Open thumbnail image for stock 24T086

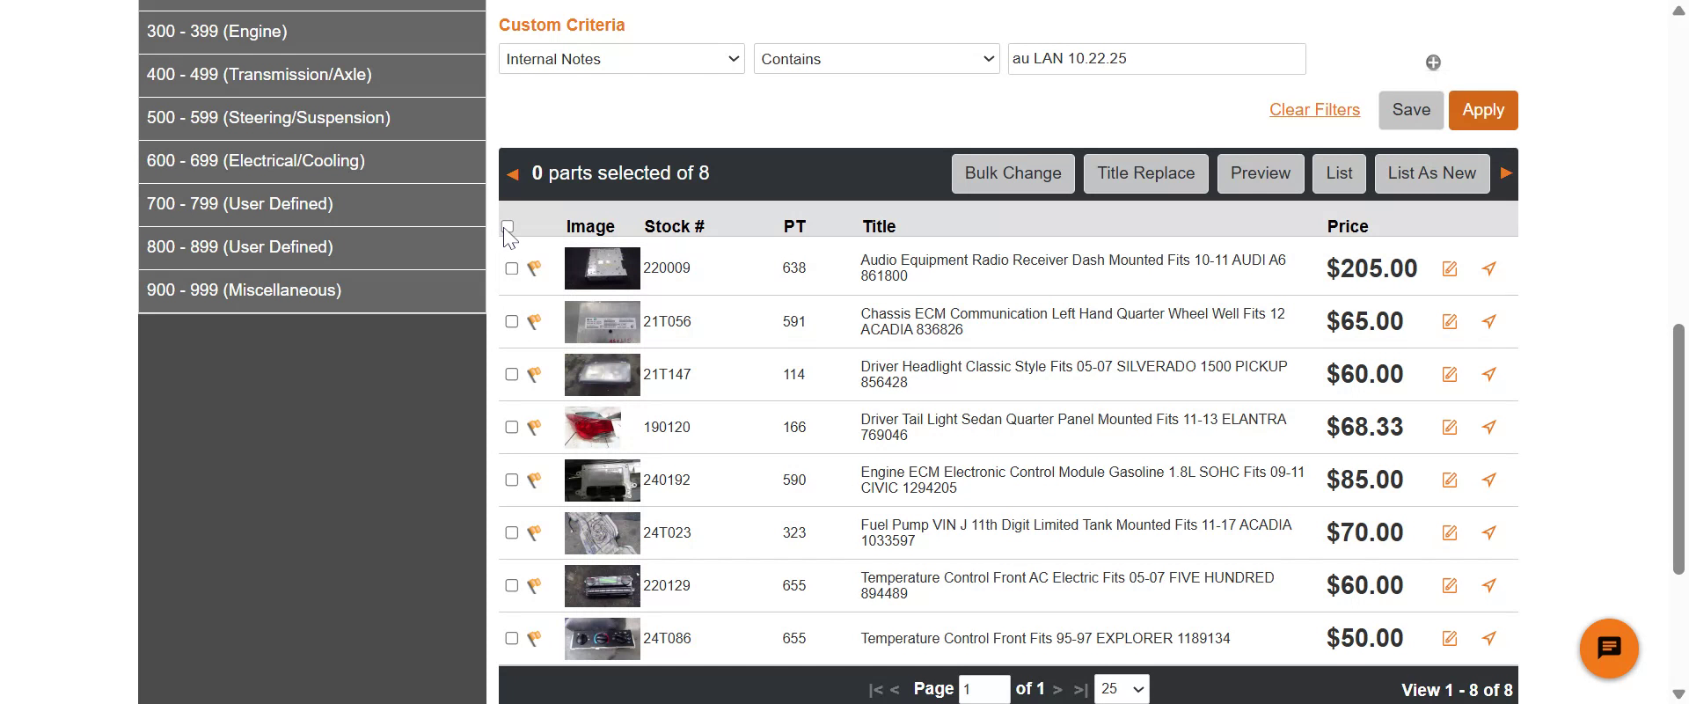click(x=603, y=639)
